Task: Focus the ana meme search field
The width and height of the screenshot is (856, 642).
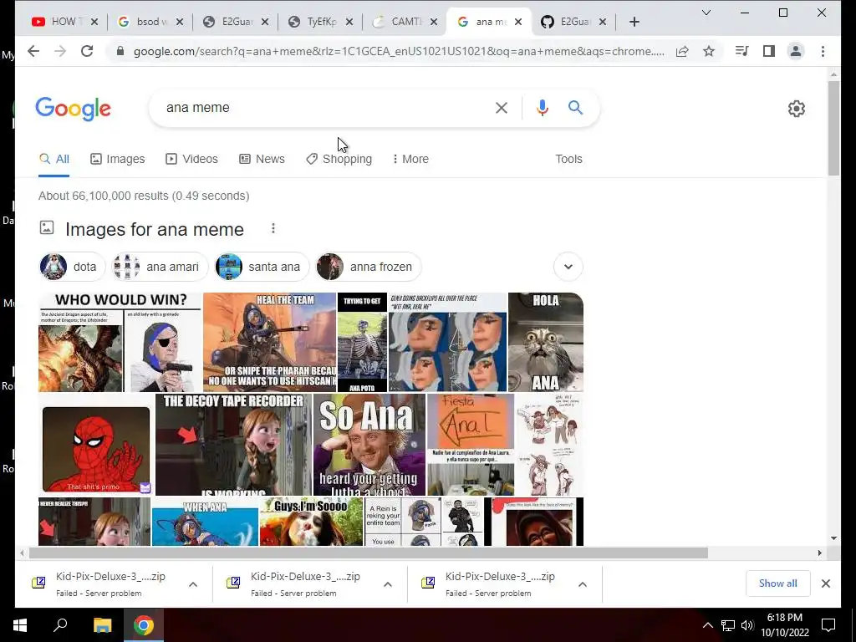Action: coord(325,108)
